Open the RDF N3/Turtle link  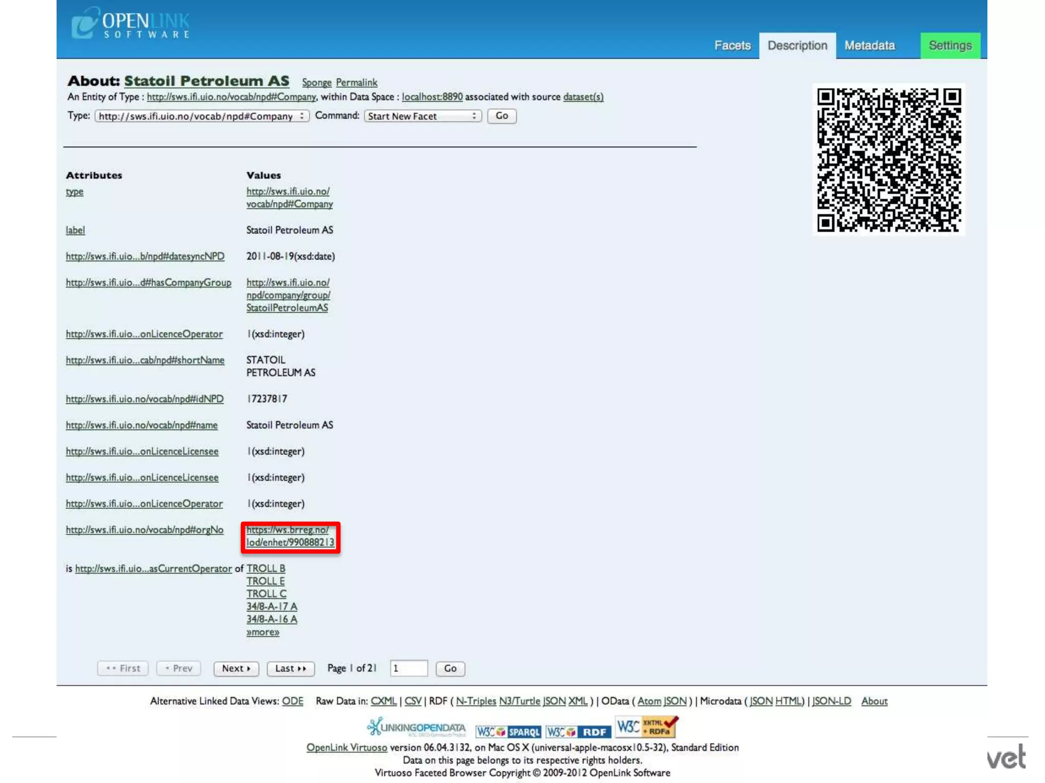point(519,701)
